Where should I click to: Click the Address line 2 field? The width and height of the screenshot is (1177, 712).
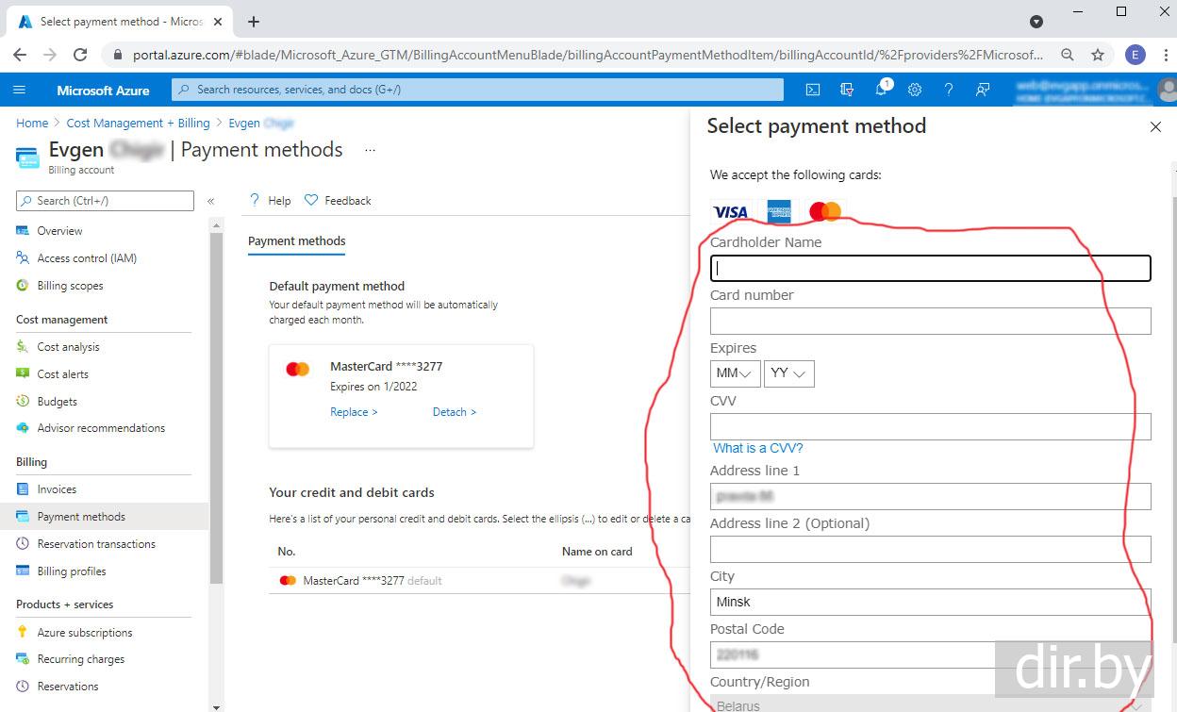931,549
